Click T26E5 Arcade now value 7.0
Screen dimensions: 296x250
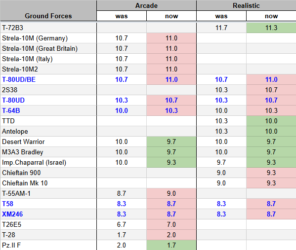[171, 224]
